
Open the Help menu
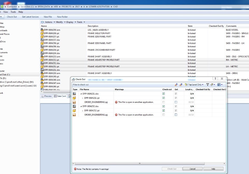coord(21,12)
